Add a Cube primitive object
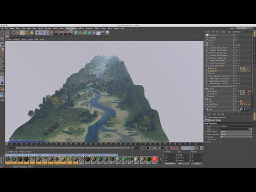Image resolution: width=256 pixels, height=192 pixels. coord(76,33)
